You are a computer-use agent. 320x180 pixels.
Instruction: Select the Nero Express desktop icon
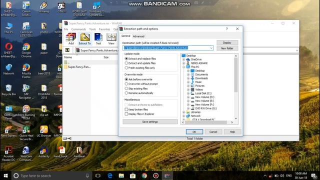(x=8, y=131)
